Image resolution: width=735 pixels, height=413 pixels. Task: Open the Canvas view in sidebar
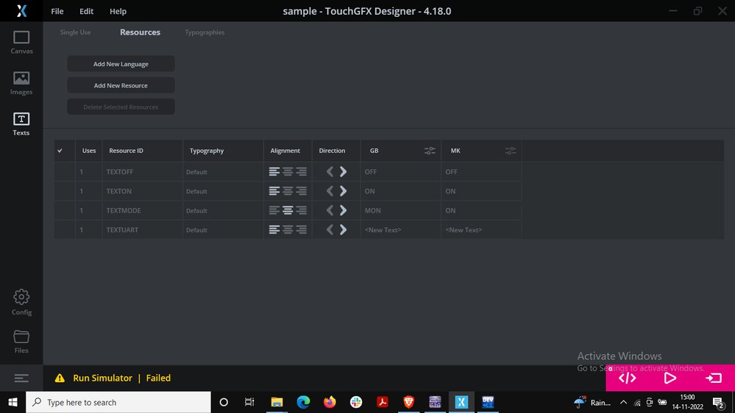[x=21, y=43]
